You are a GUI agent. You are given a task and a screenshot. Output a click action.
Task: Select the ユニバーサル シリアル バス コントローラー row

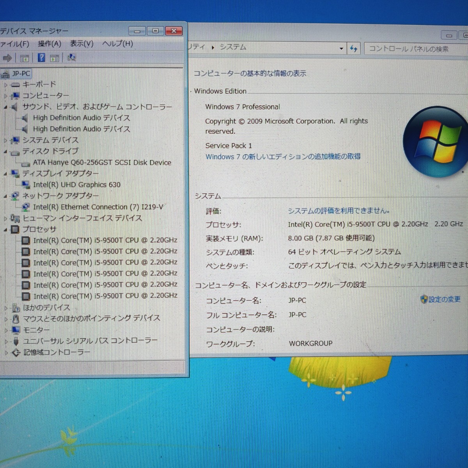coord(90,341)
